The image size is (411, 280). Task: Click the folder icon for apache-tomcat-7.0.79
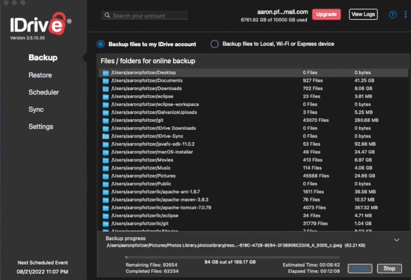pos(106,208)
